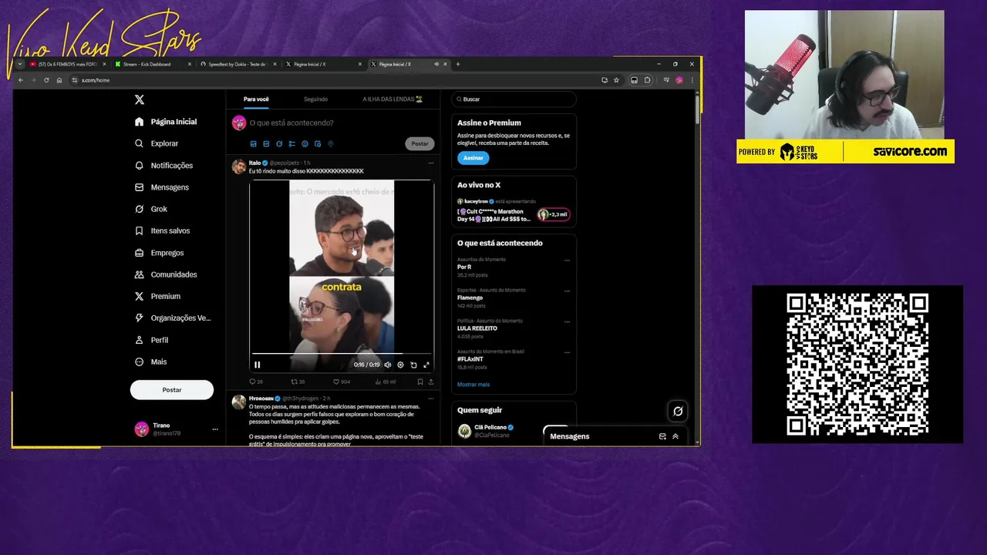Screen dimensions: 987x555
Task: Open kaceytron live broadcast
Action: (x=514, y=210)
